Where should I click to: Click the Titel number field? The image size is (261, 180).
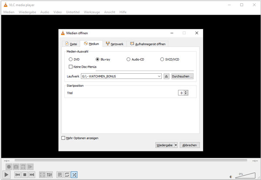click(x=181, y=93)
